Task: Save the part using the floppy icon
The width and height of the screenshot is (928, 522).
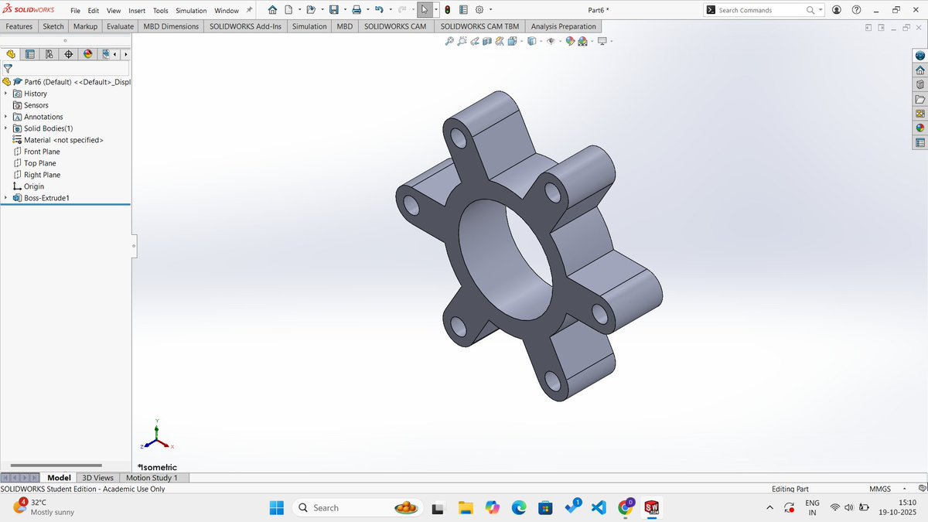Action: [x=333, y=10]
